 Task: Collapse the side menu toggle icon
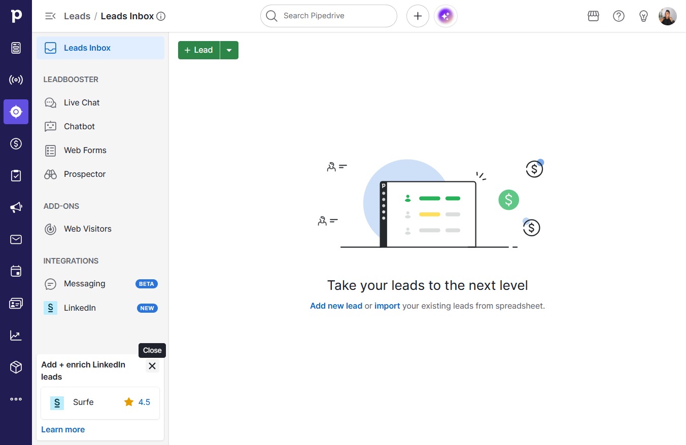click(x=50, y=16)
